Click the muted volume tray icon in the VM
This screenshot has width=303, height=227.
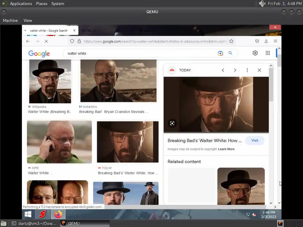coord(254,215)
